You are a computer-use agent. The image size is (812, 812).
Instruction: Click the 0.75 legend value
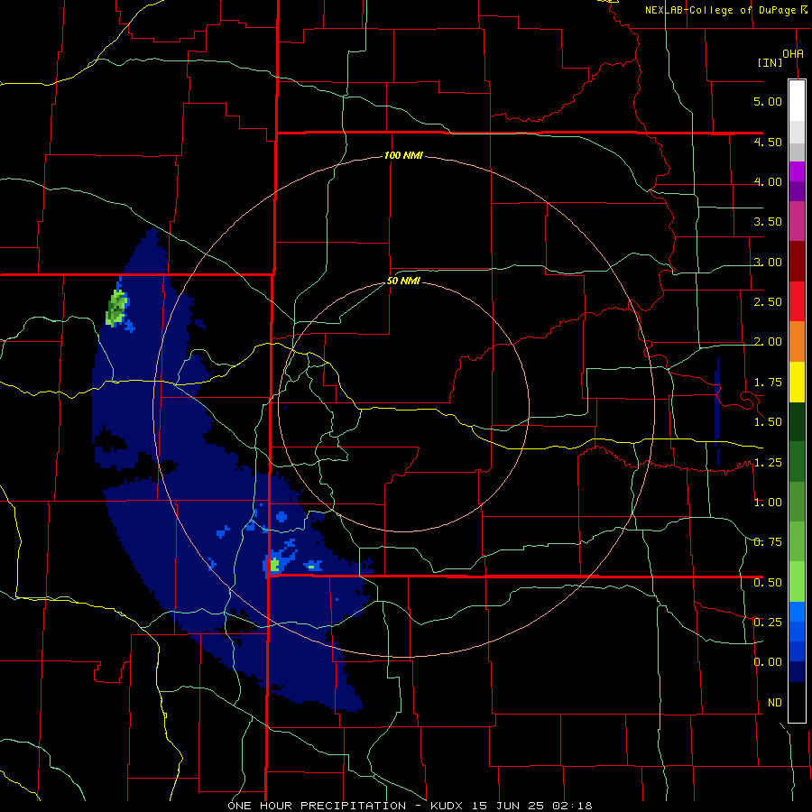(x=768, y=542)
